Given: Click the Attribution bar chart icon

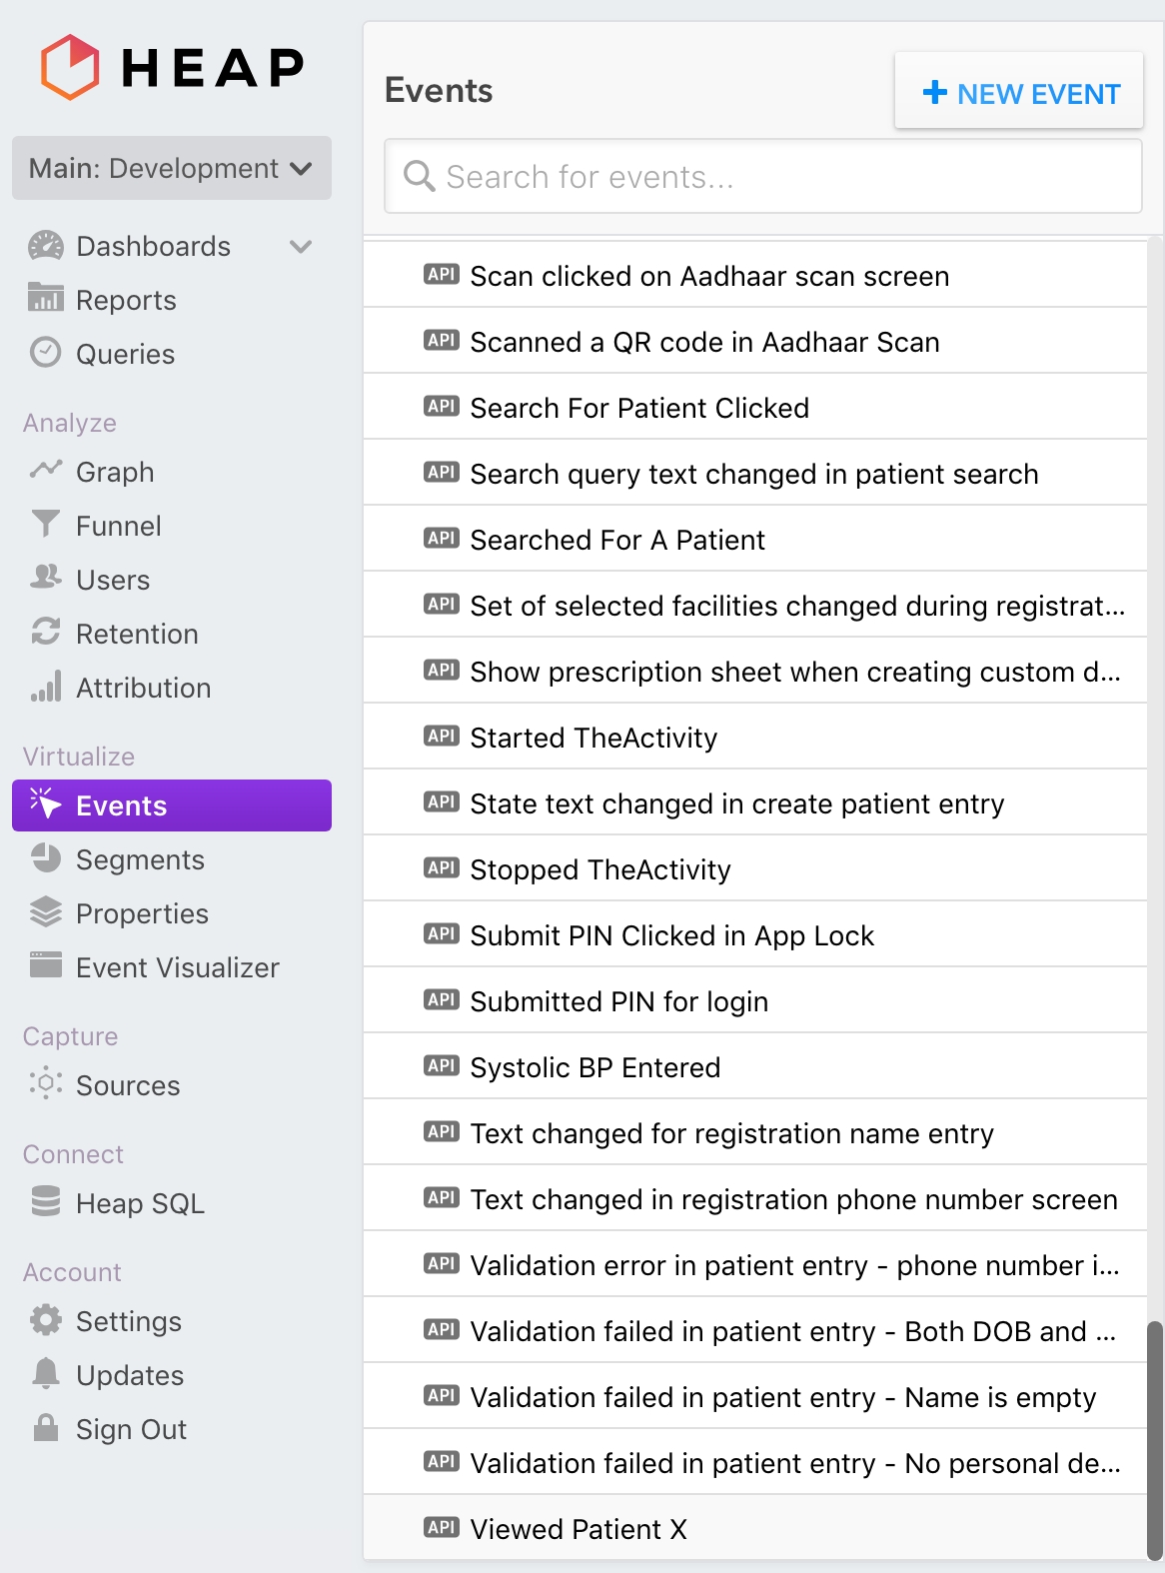Looking at the screenshot, I should 46,687.
